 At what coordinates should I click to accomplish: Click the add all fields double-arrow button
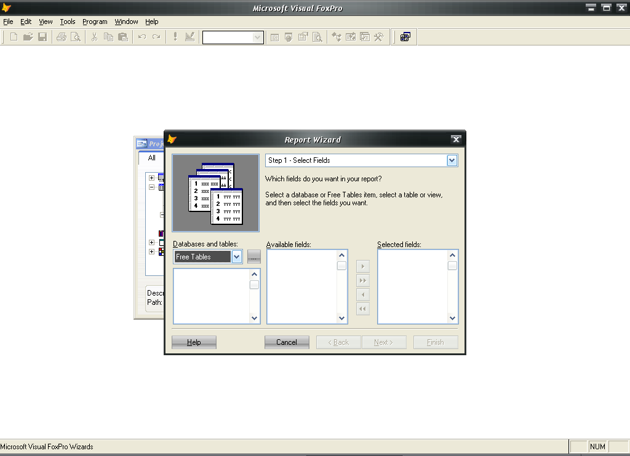(x=363, y=281)
